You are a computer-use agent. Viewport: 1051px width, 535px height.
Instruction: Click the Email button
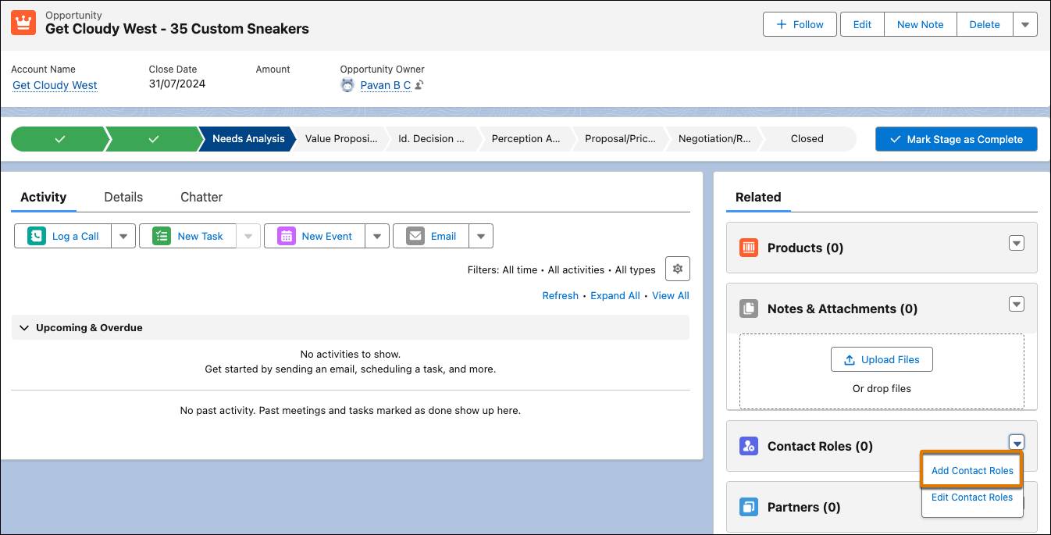(x=431, y=236)
